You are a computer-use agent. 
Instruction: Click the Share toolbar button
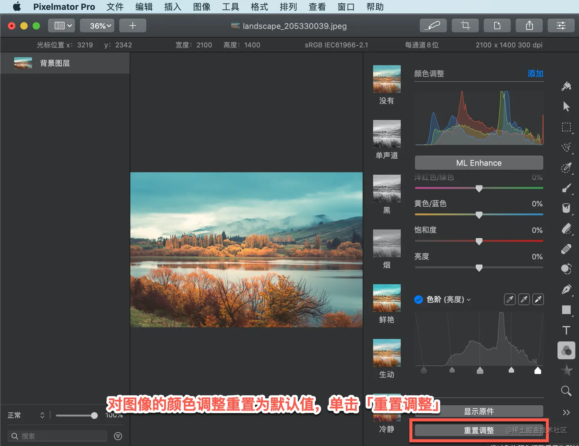[x=530, y=26]
